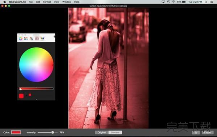
Task: Open the Notification Center icon
Action: (x=212, y=2)
